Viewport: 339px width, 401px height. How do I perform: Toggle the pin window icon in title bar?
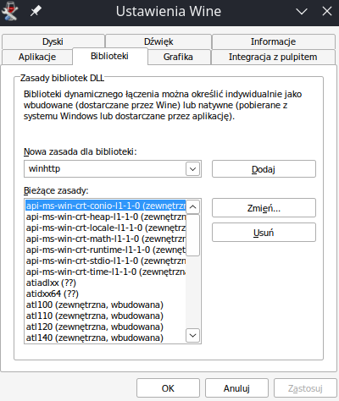36,11
